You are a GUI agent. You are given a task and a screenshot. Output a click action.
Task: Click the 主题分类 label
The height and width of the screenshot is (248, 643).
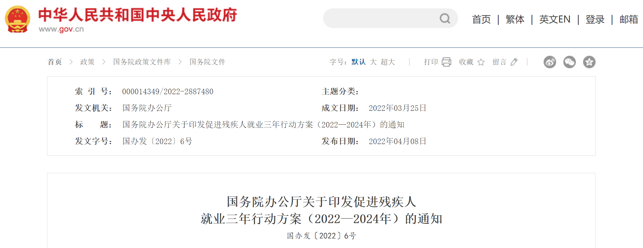[x=340, y=91]
